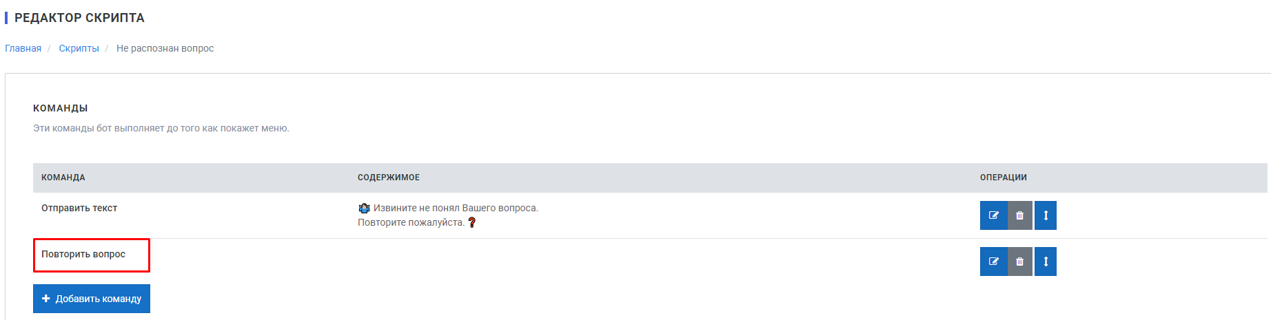
Task: Click the "ОПЕРАЦИИ" column header
Action: pos(1004,178)
